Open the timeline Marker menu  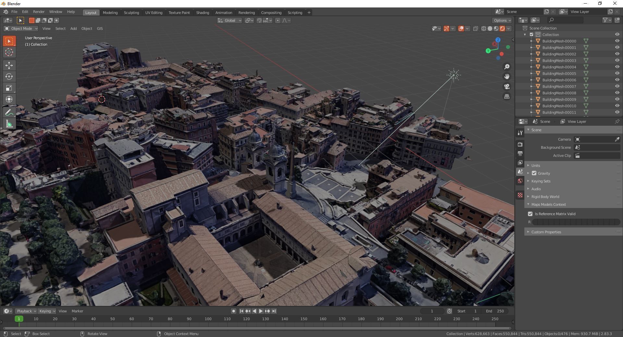(77, 311)
